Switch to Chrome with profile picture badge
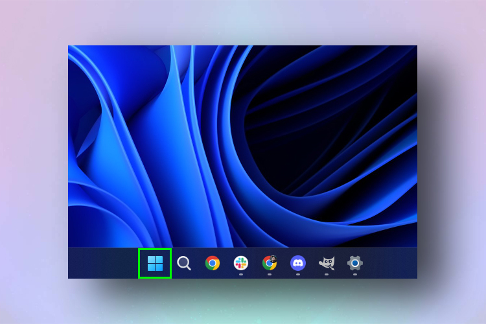This screenshot has width=486, height=324. [270, 263]
